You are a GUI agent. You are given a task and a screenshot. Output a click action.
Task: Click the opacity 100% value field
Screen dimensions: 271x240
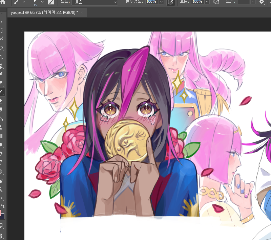[152, 2]
